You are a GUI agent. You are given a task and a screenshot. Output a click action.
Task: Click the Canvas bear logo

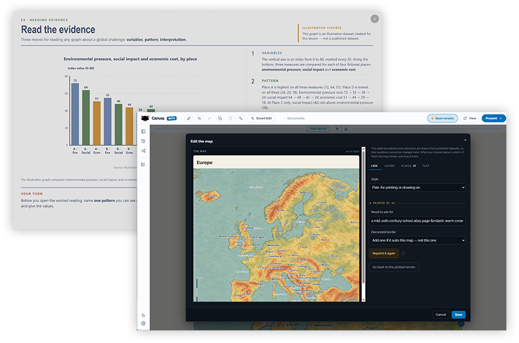point(145,118)
